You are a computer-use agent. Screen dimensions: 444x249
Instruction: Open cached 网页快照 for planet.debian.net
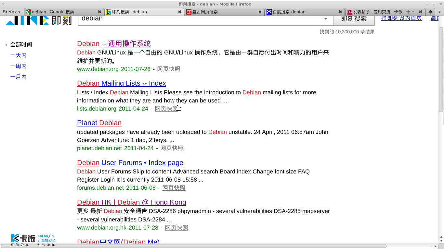(172, 148)
